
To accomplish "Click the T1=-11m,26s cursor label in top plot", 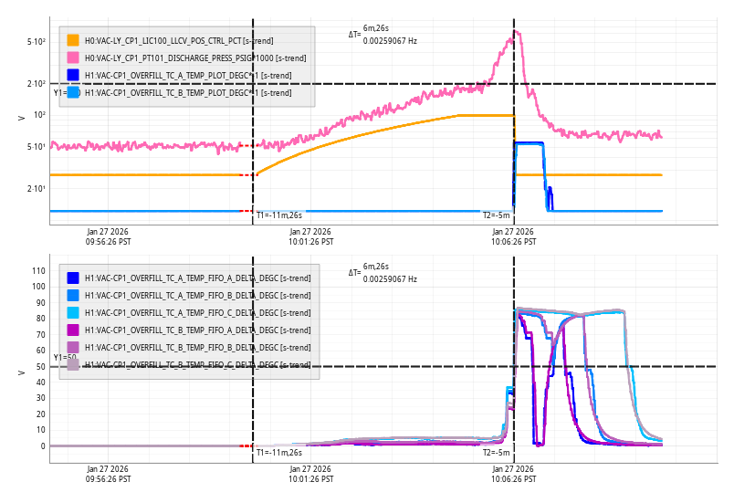I will point(278,215).
